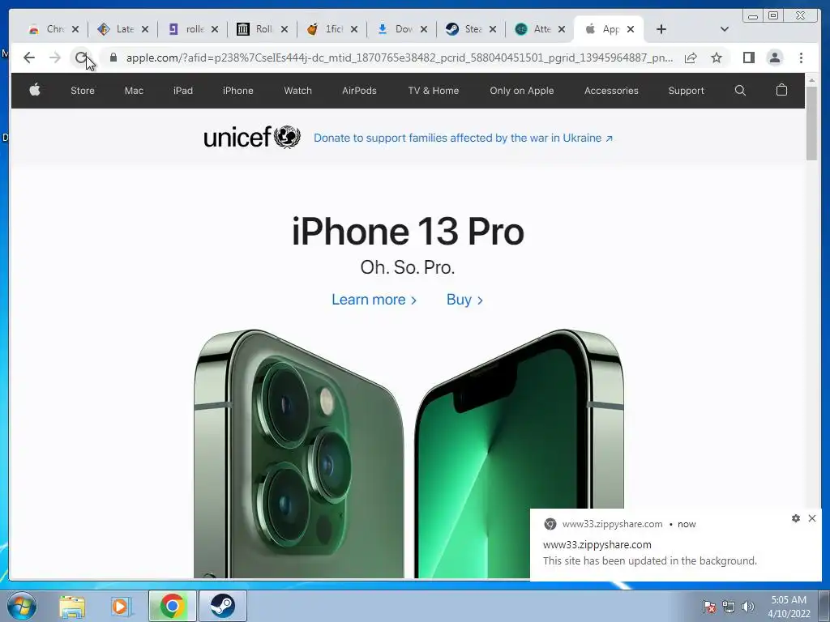Image resolution: width=830 pixels, height=622 pixels.
Task: Open Windows Explorer from taskbar
Action: (72, 606)
